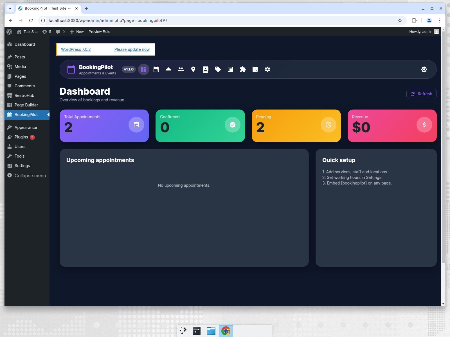
Task: Open Appearance in the sidebar
Action: coord(27,127)
